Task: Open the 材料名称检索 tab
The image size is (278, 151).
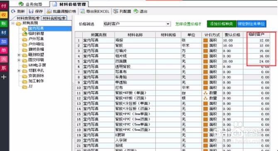Action: click(54, 18)
